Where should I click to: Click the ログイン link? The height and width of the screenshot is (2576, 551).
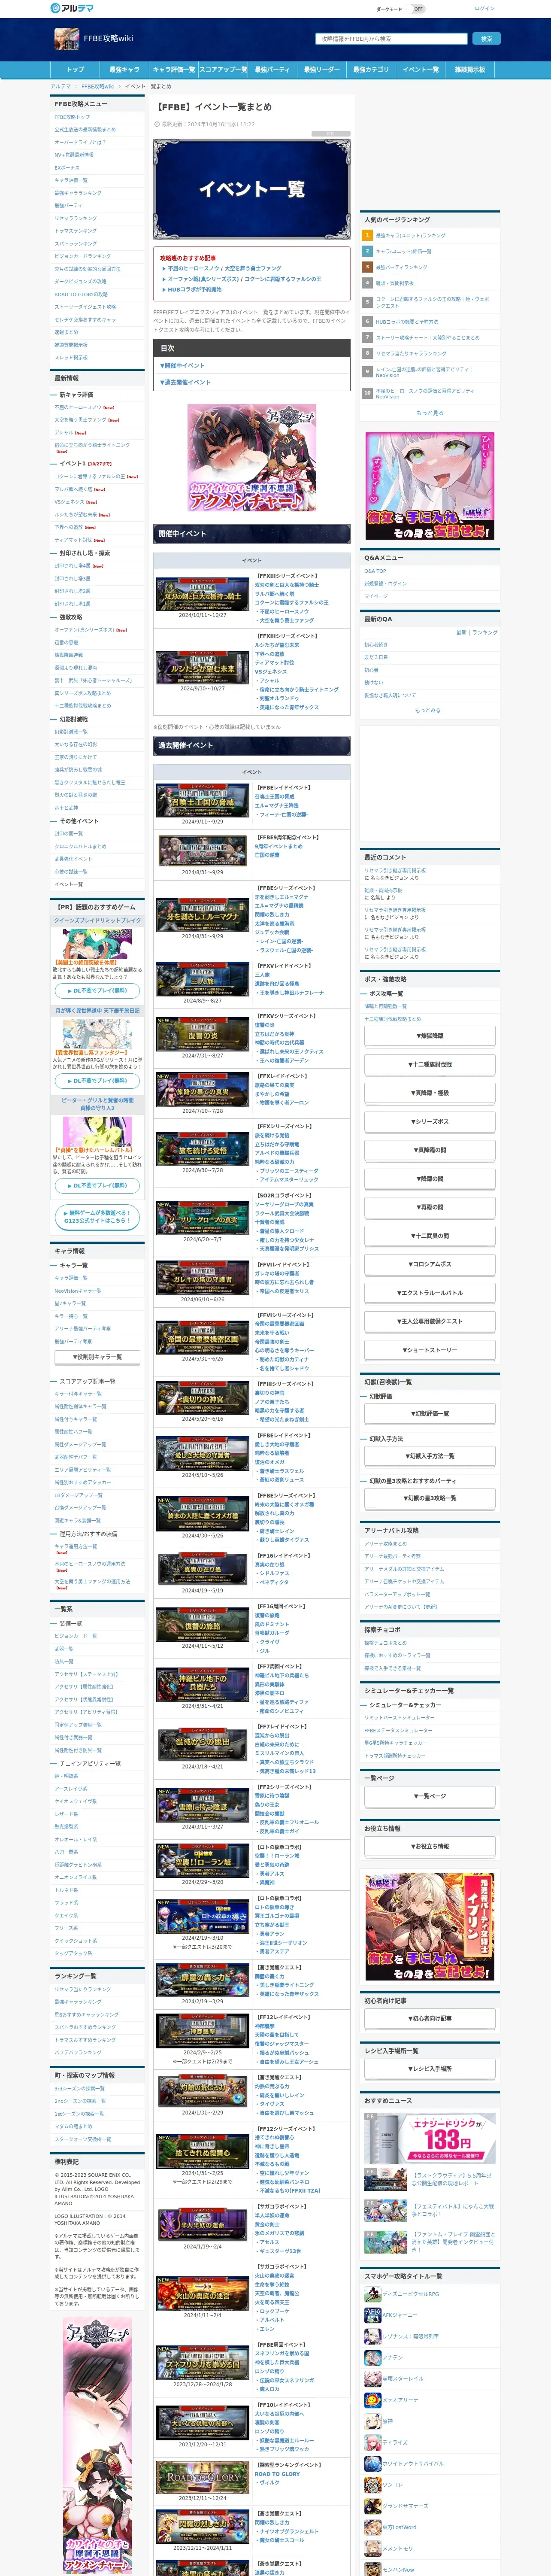click(484, 9)
